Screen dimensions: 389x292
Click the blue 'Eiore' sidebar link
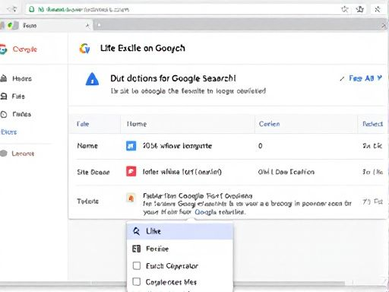(x=9, y=132)
